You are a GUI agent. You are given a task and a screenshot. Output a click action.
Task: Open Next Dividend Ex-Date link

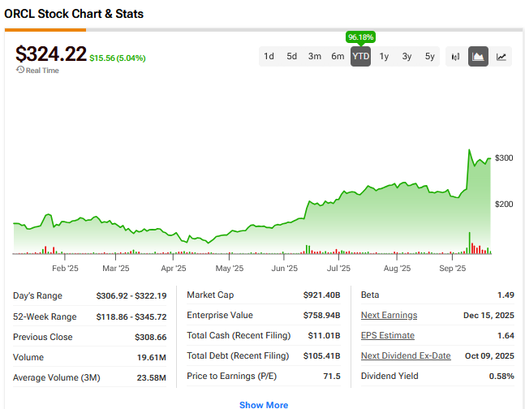click(x=406, y=356)
